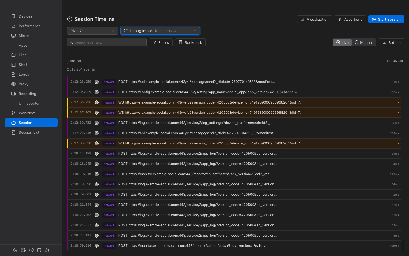Open the UI Inspector panel
This screenshot has width=409, height=256.
click(x=29, y=103)
